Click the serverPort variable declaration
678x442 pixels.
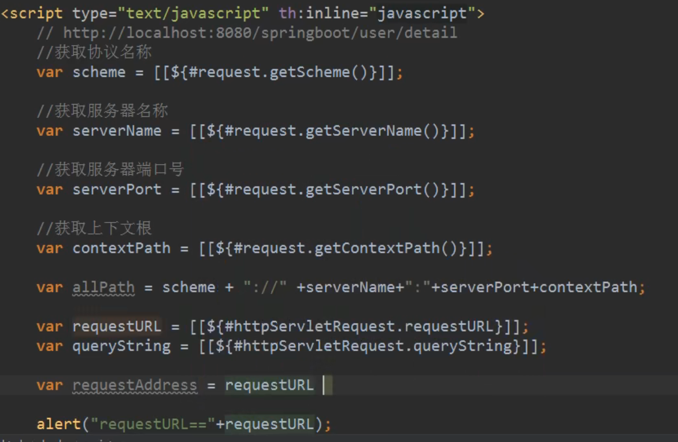point(255,190)
